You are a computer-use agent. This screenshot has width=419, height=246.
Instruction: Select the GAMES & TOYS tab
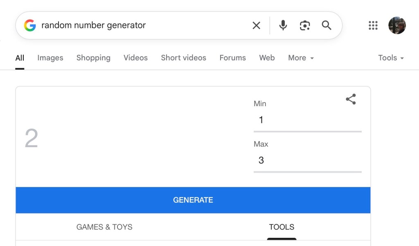(104, 227)
